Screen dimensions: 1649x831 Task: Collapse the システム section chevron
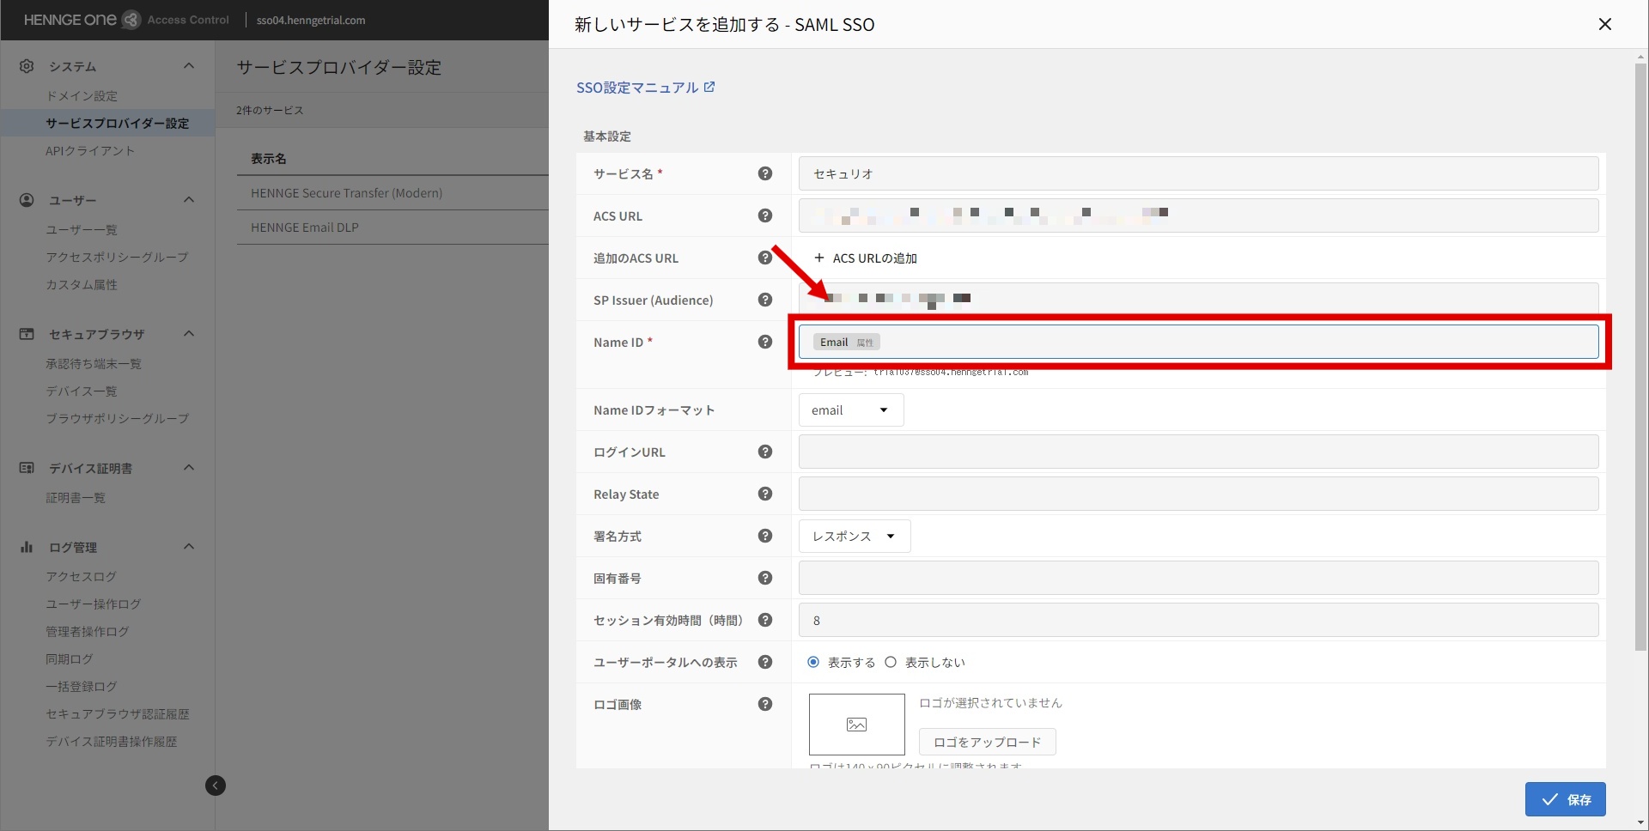(x=189, y=66)
